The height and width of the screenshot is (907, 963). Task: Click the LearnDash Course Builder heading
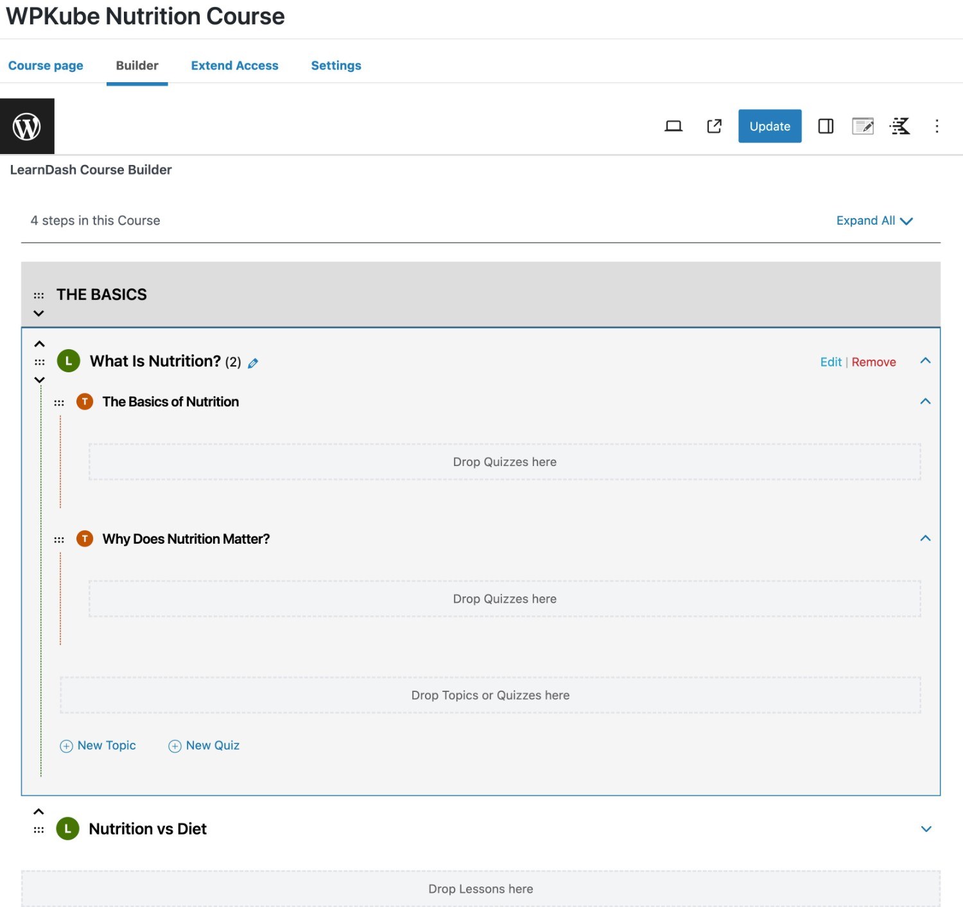pos(91,169)
